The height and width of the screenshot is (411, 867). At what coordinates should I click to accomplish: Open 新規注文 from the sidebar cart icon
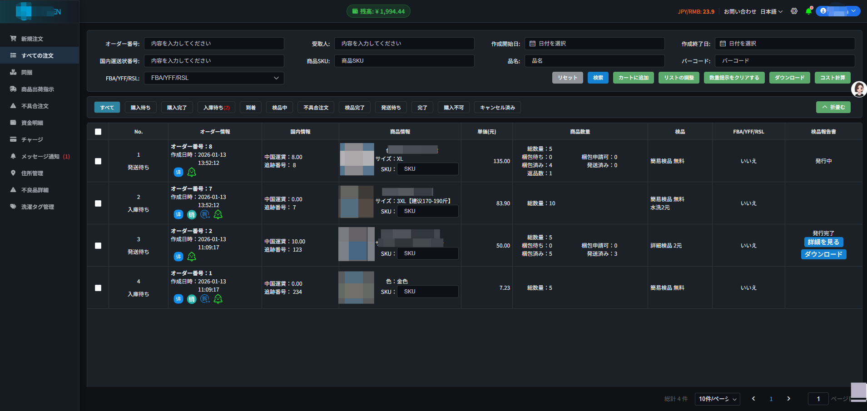click(x=14, y=39)
